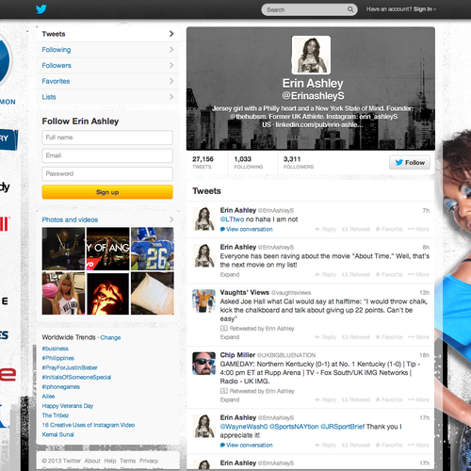The width and height of the screenshot is (471, 471).
Task: Reply to Chip Miller GAMEDAY tweet
Action: point(325,399)
